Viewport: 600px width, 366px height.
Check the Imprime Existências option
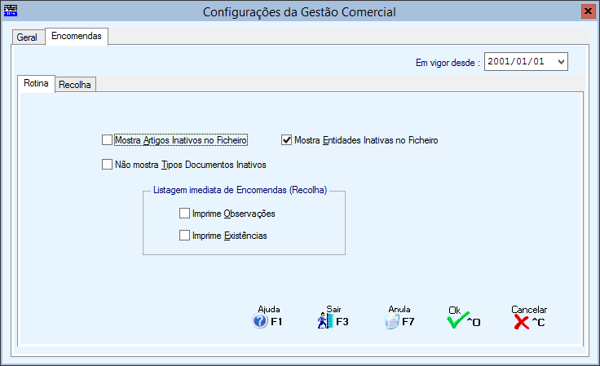click(x=184, y=236)
